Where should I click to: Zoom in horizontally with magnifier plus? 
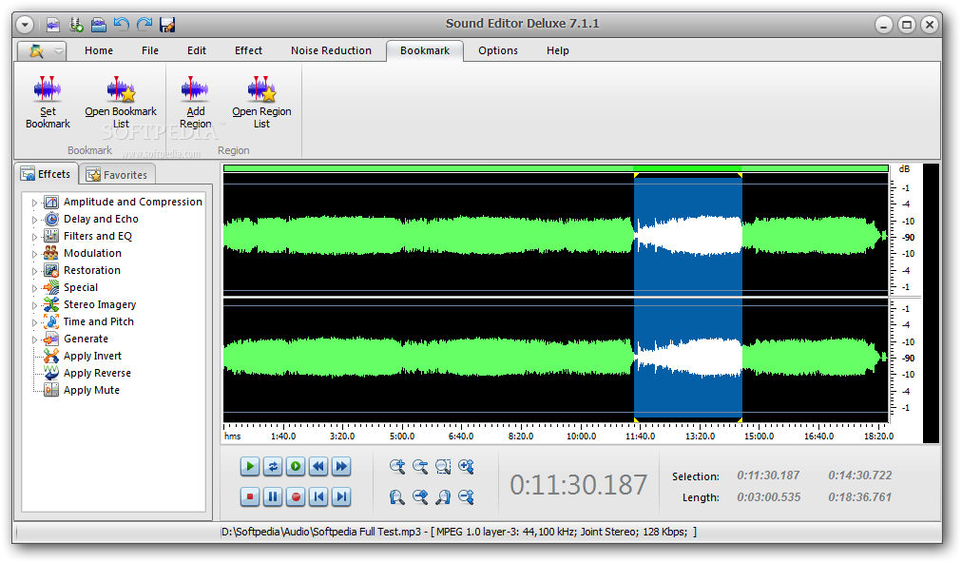click(397, 467)
